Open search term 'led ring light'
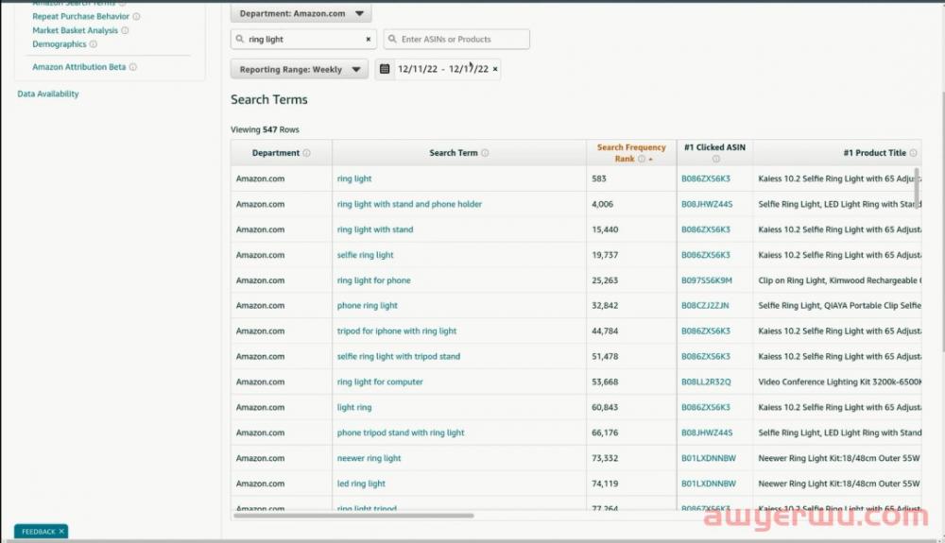The height and width of the screenshot is (543, 945). [x=361, y=484]
